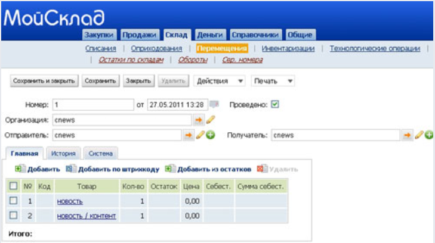Open the Печать dropdown

click(x=273, y=81)
